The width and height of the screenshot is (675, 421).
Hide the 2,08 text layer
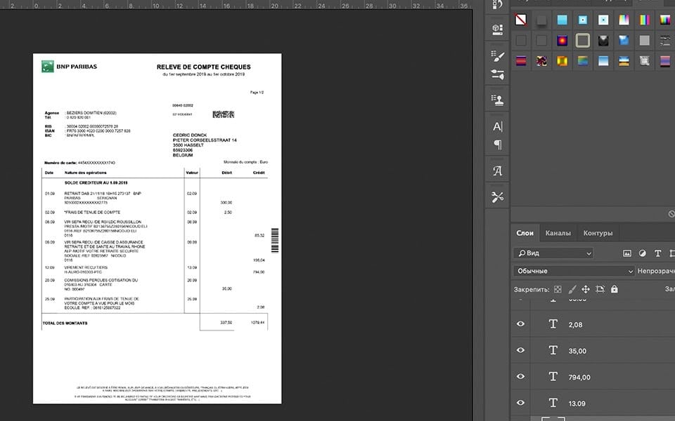tap(520, 324)
